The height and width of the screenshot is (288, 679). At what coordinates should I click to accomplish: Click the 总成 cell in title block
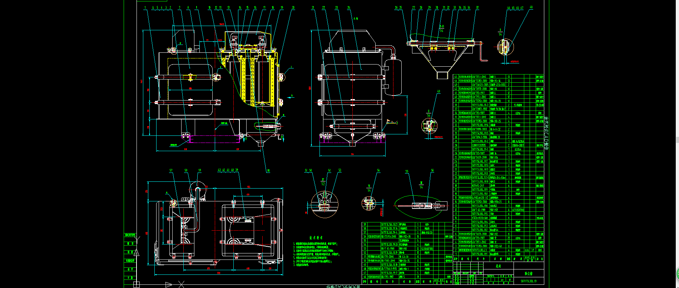499,266
